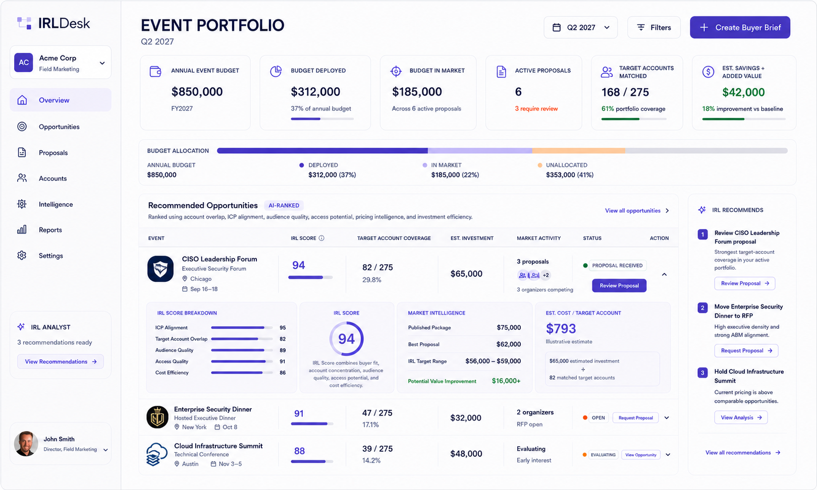Viewport: 817px width, 490px height.
Task: Click the Target Accounts Matched people icon
Action: click(607, 72)
